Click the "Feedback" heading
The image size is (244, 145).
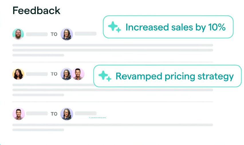(x=36, y=11)
